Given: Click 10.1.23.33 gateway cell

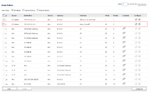Looking at the screenshot, I should (x=61, y=84).
